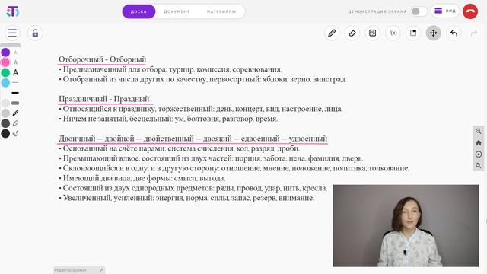Expand the formula editor panel at bottom
Screen dimensions: 487x274
pos(101,270)
